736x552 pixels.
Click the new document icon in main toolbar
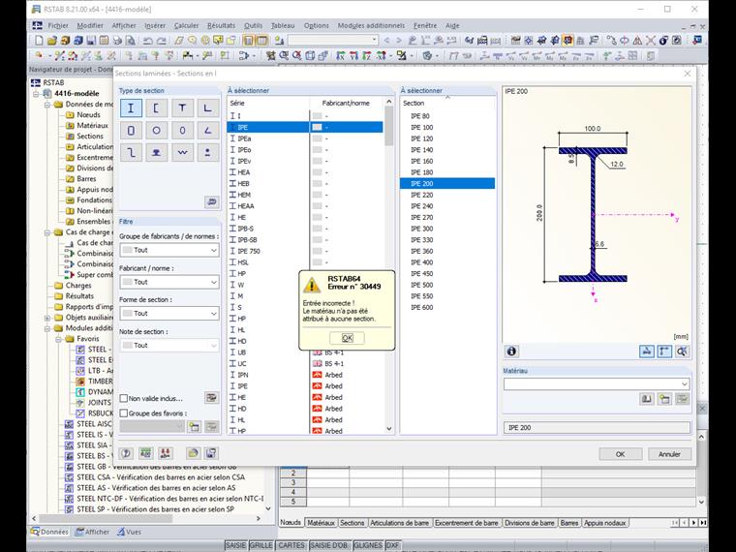[x=39, y=41]
